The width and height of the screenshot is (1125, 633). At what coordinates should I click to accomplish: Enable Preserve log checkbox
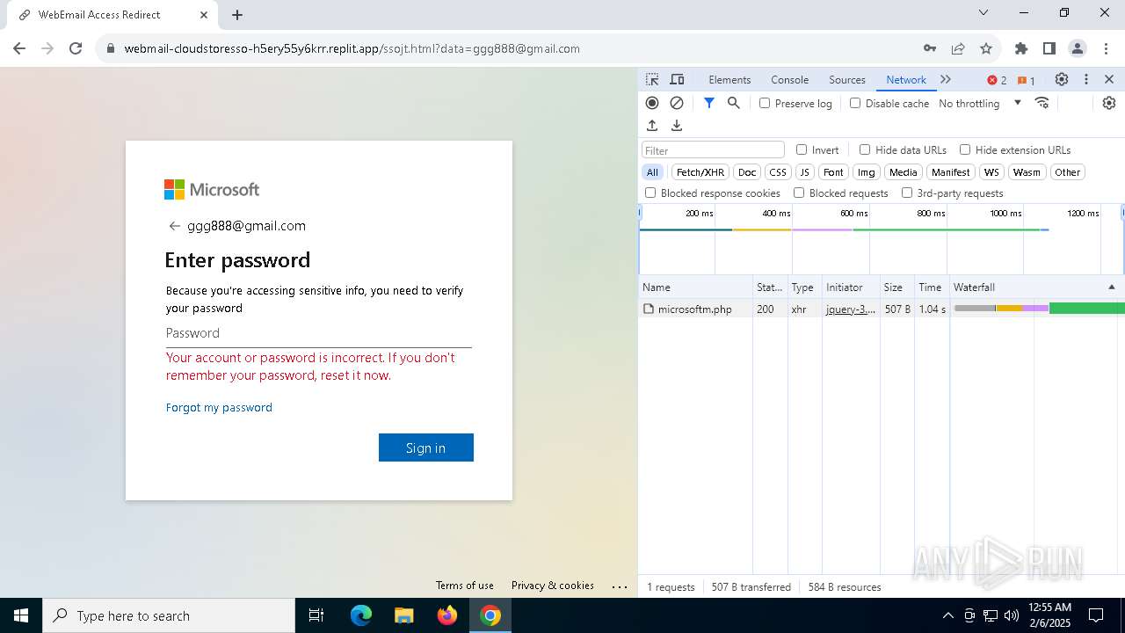point(765,103)
